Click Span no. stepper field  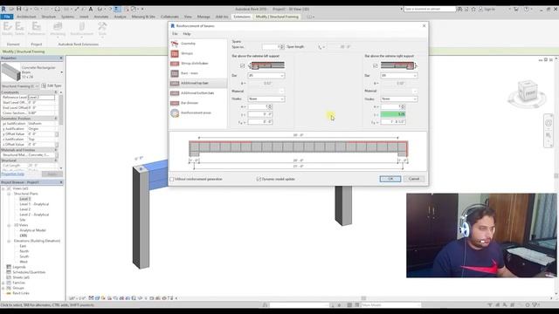tap(273, 47)
